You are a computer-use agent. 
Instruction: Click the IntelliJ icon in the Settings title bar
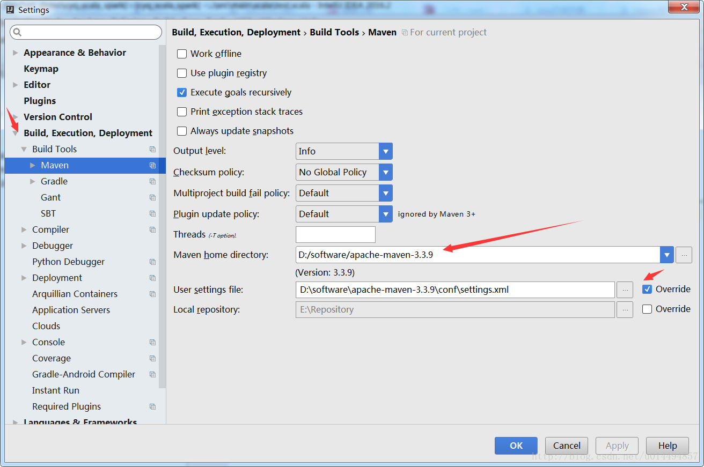point(10,10)
